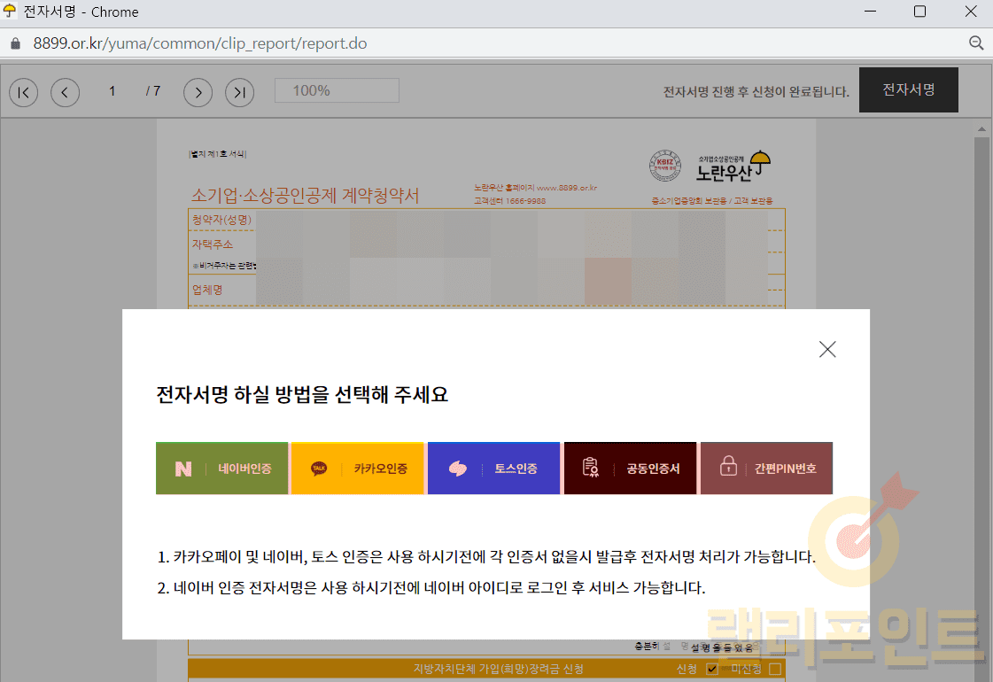The width and height of the screenshot is (993, 682).
Task: Go to the previous page
Action: tap(65, 91)
